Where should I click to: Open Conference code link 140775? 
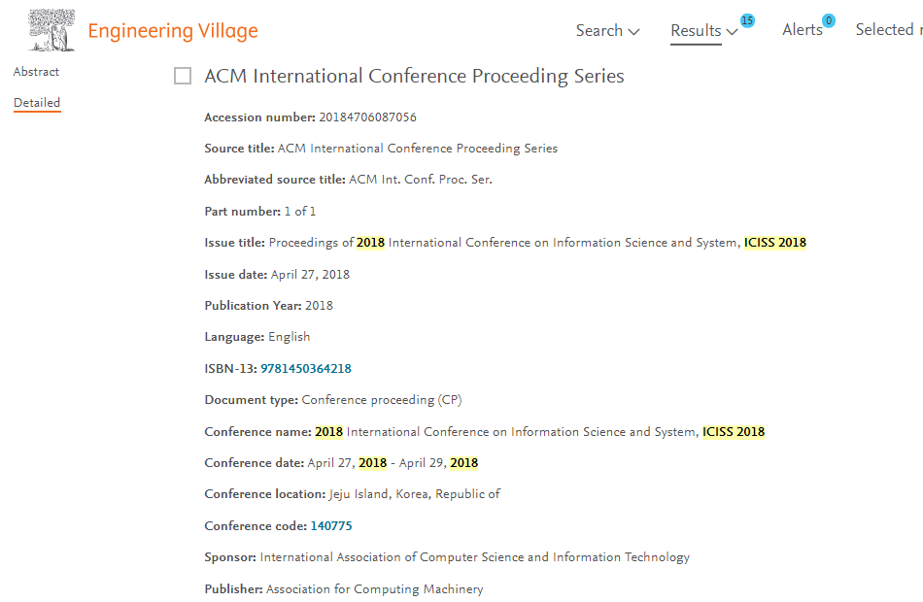(x=331, y=525)
